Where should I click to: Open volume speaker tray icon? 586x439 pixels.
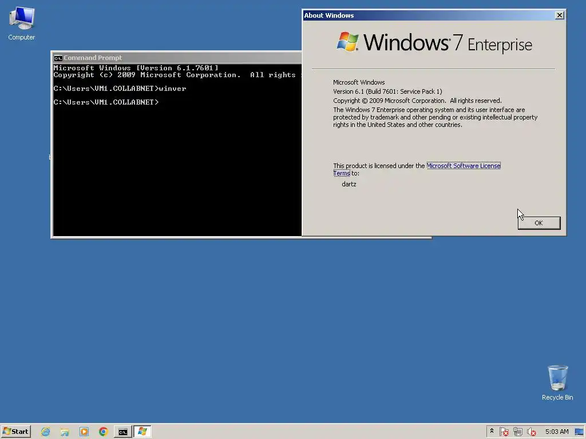tap(531, 432)
